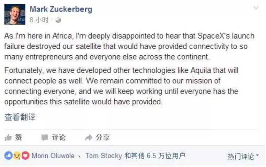Click the blue like reaction icon
This screenshot has width=266, height=167.
(8, 156)
